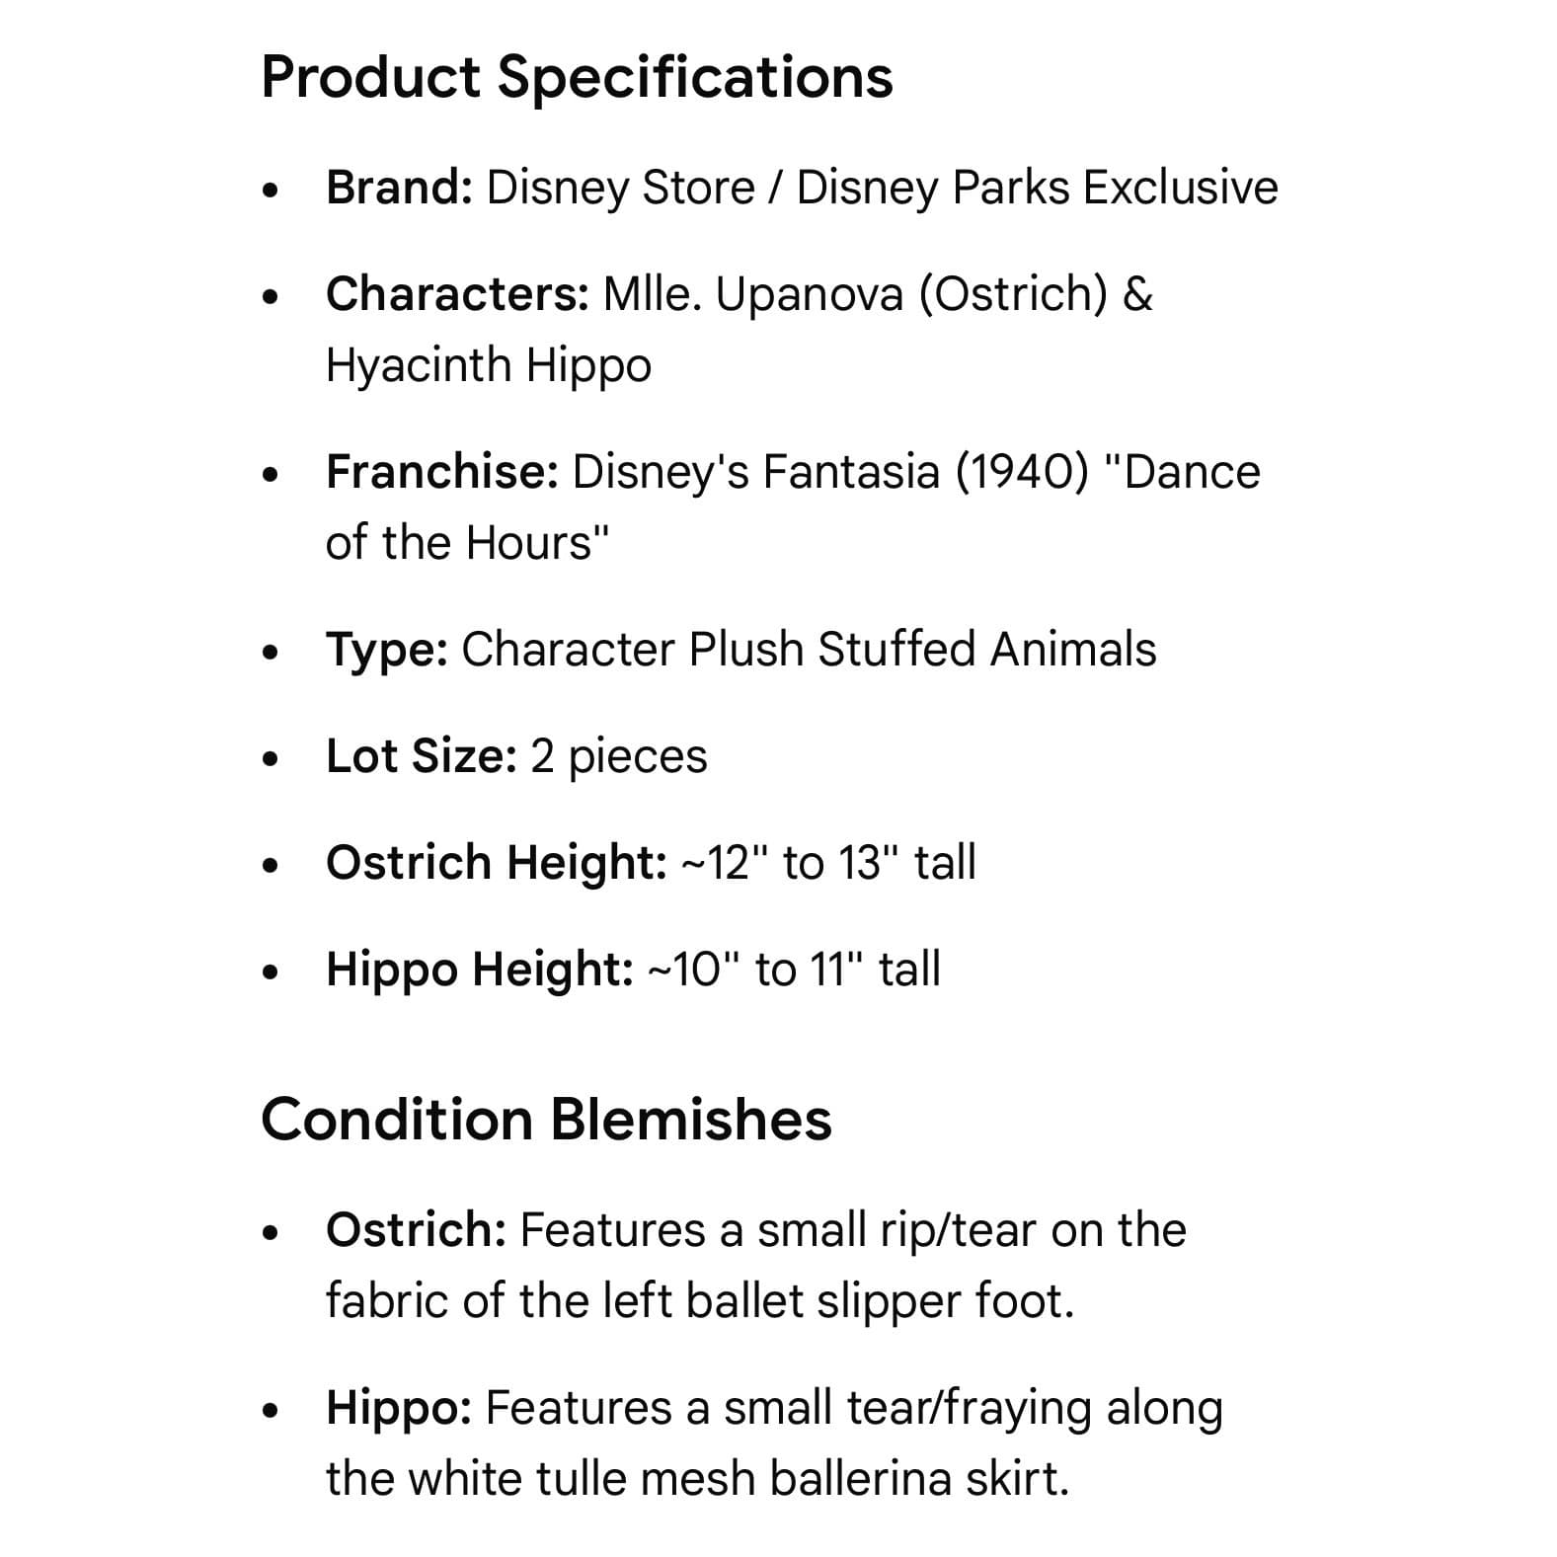Click the 2 pieces value
The image size is (1557, 1557).
619,756
